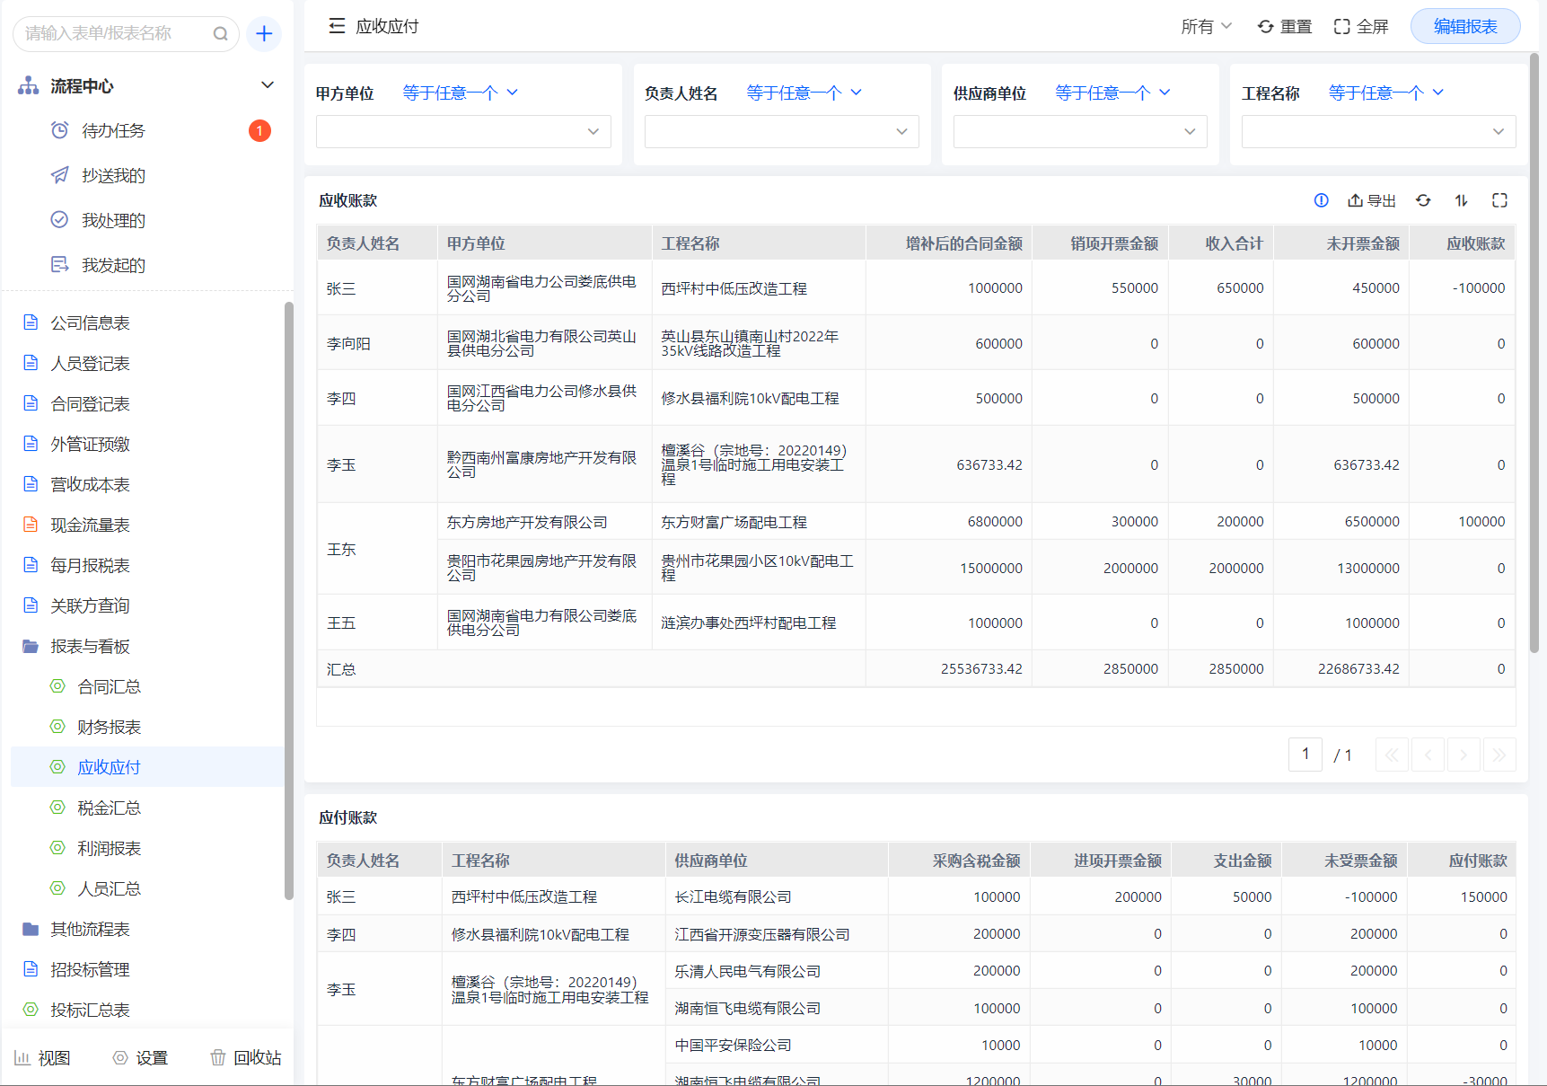Click the 编辑报表 button
The image size is (1547, 1086).
tap(1464, 26)
